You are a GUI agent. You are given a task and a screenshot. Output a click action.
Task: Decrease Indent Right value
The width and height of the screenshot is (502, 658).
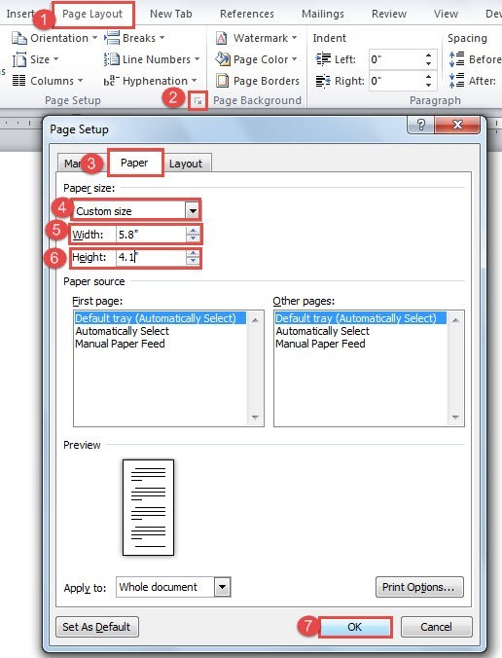coord(428,85)
